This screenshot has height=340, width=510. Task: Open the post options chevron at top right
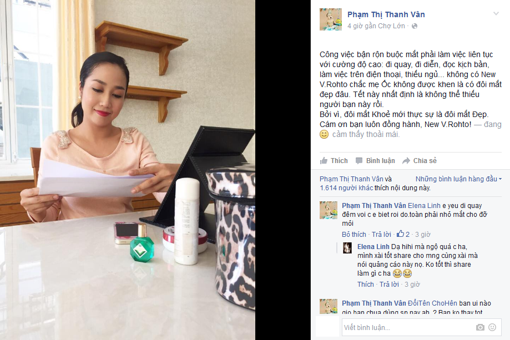coord(496,14)
